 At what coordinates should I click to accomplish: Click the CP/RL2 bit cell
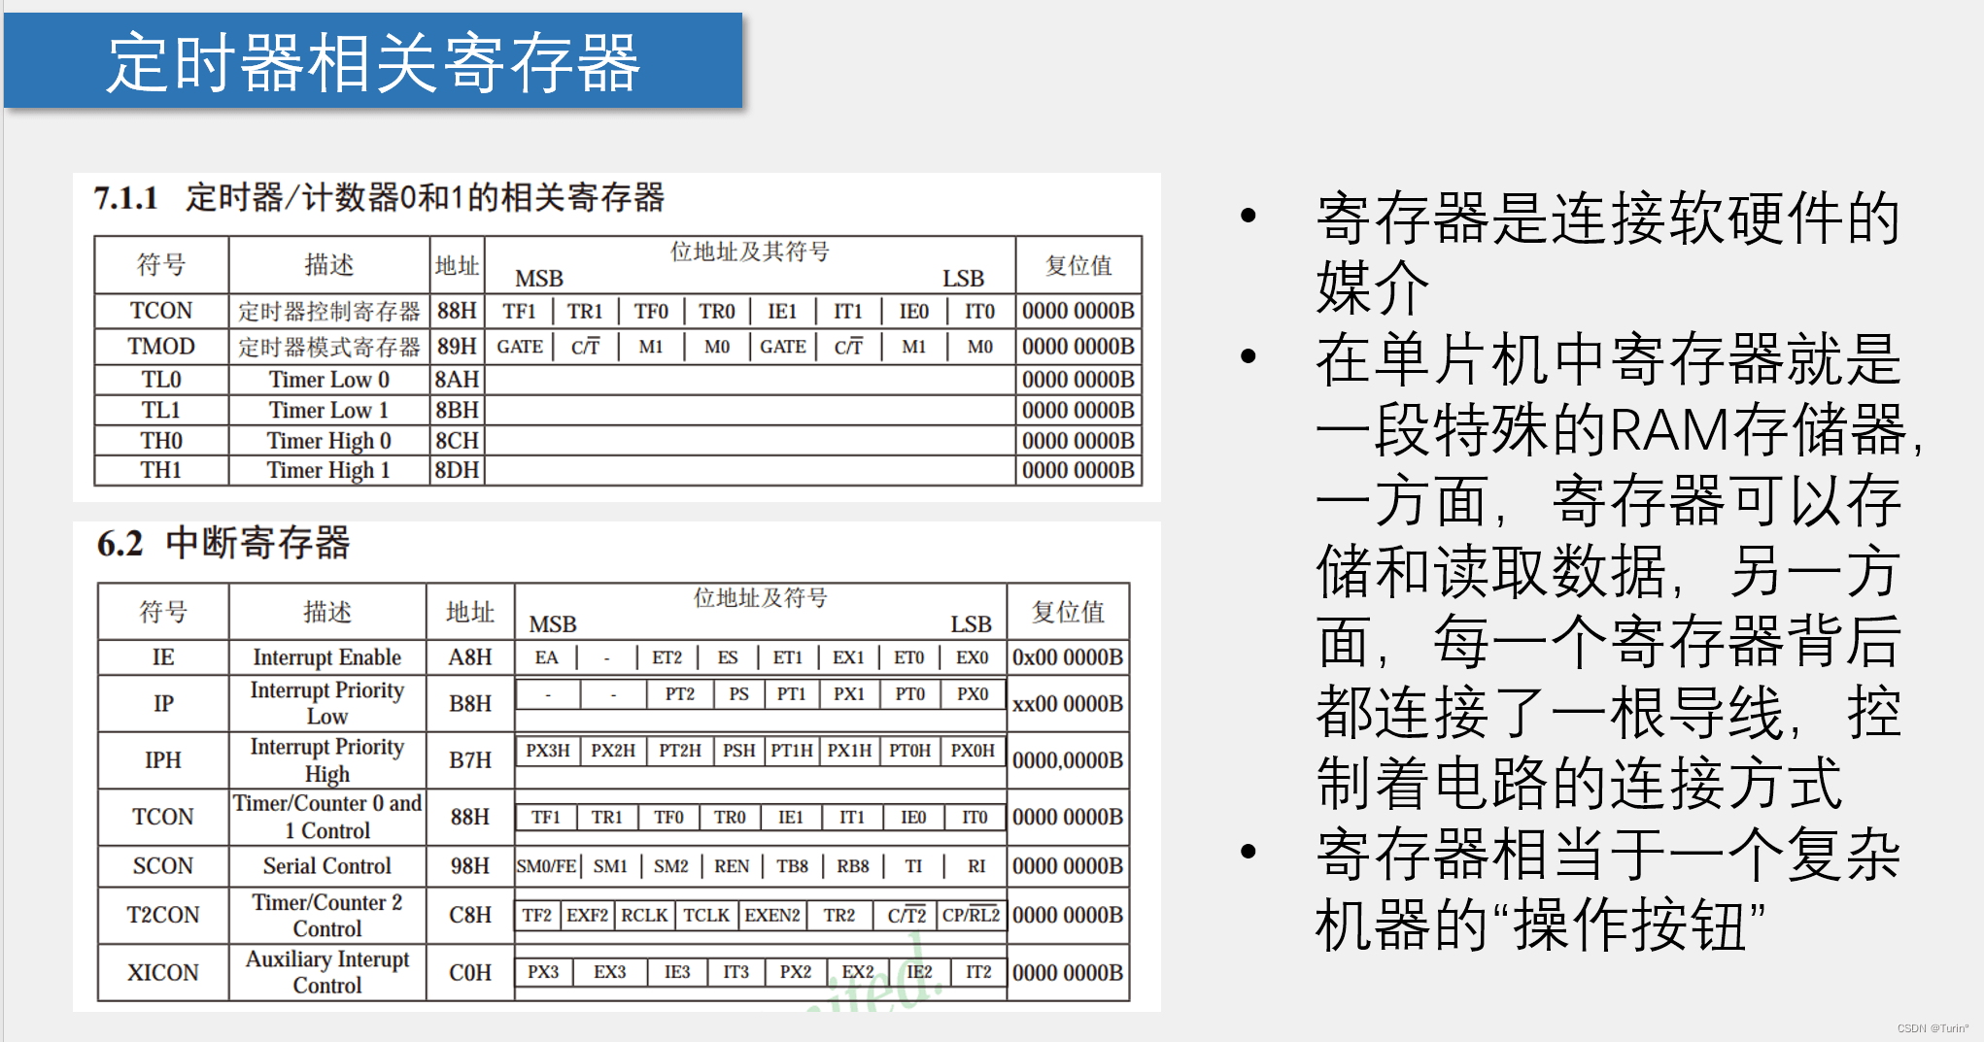click(971, 915)
